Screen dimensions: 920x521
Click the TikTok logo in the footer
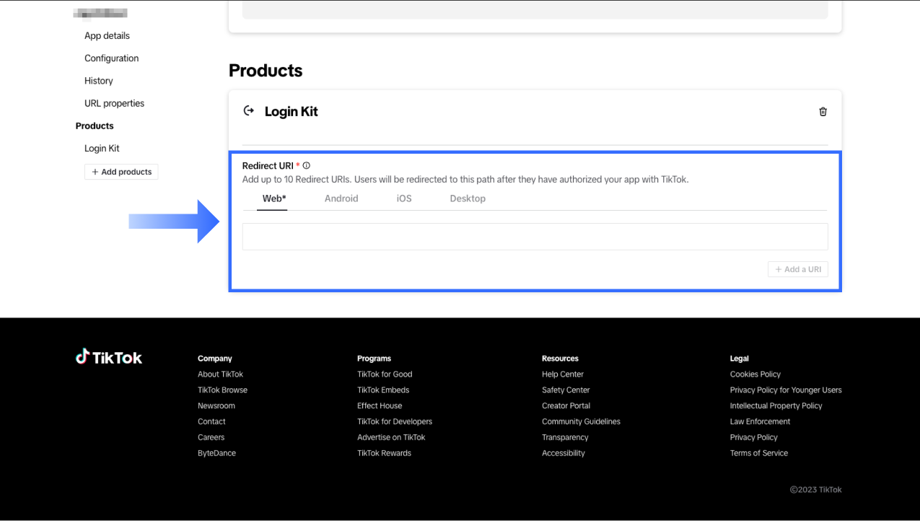coord(108,355)
